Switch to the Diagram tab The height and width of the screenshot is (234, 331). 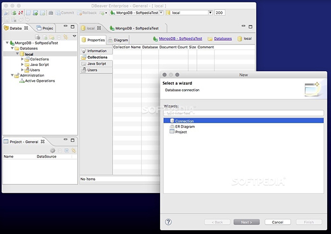point(118,40)
